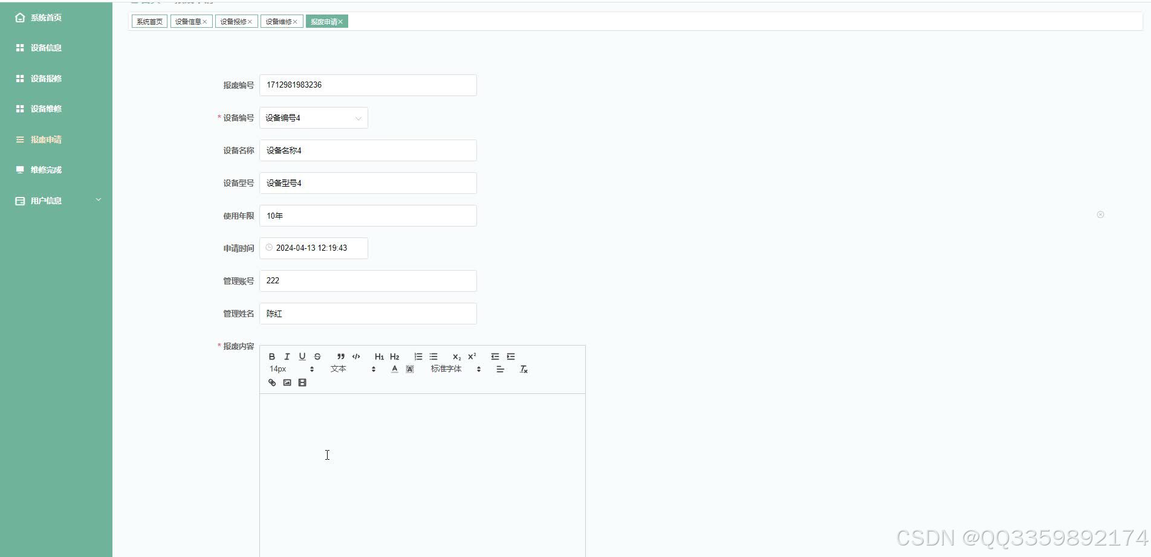
Task: Create a bulleted list
Action: coord(433,356)
